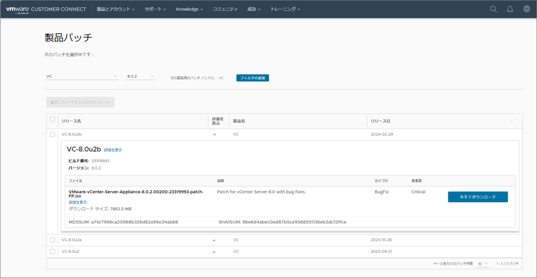Click the SHA1SUM hash value
Image resolution: width=537 pixels, height=278 pixels.
click(x=294, y=222)
